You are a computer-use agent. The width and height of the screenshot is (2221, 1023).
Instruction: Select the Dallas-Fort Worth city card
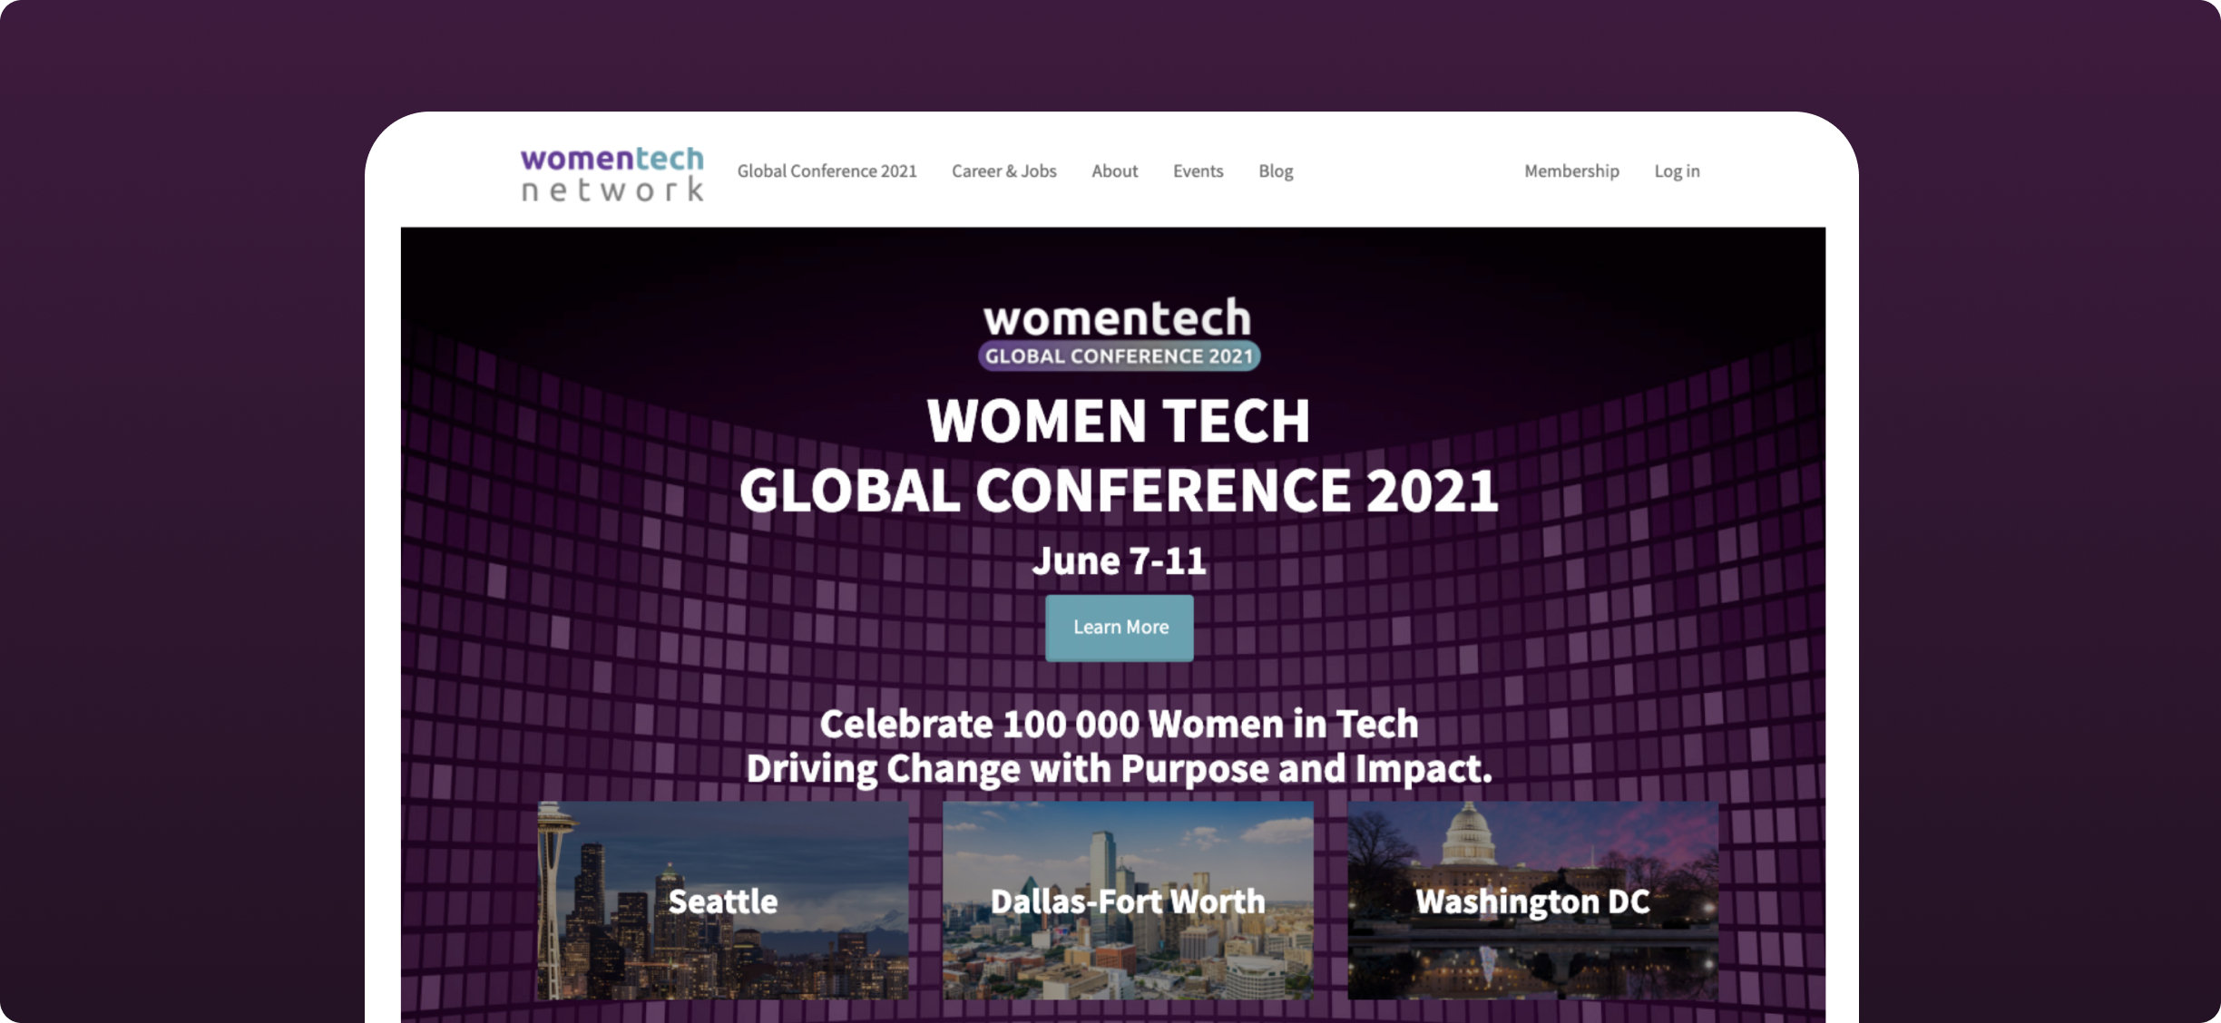(x=1128, y=901)
